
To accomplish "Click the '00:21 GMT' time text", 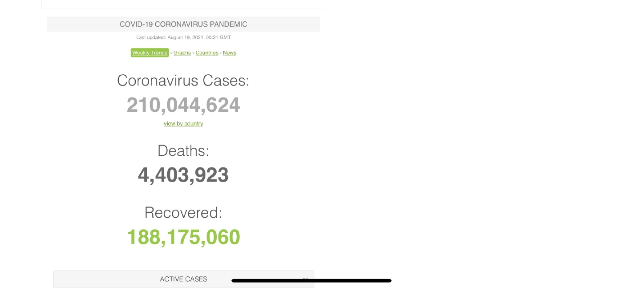I will (x=219, y=37).
